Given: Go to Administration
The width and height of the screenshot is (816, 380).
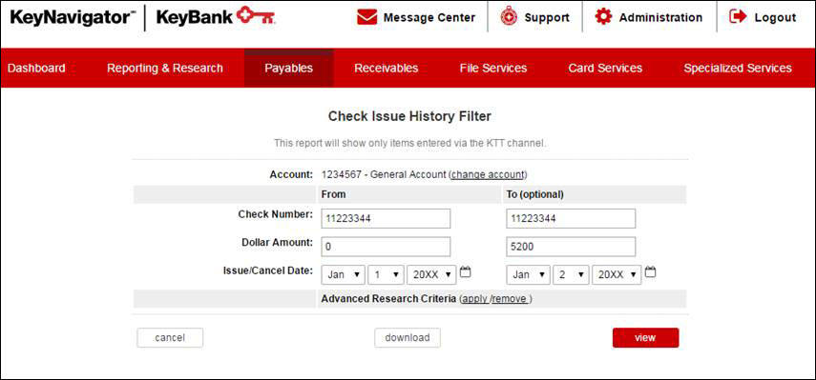Looking at the screenshot, I should (x=660, y=18).
